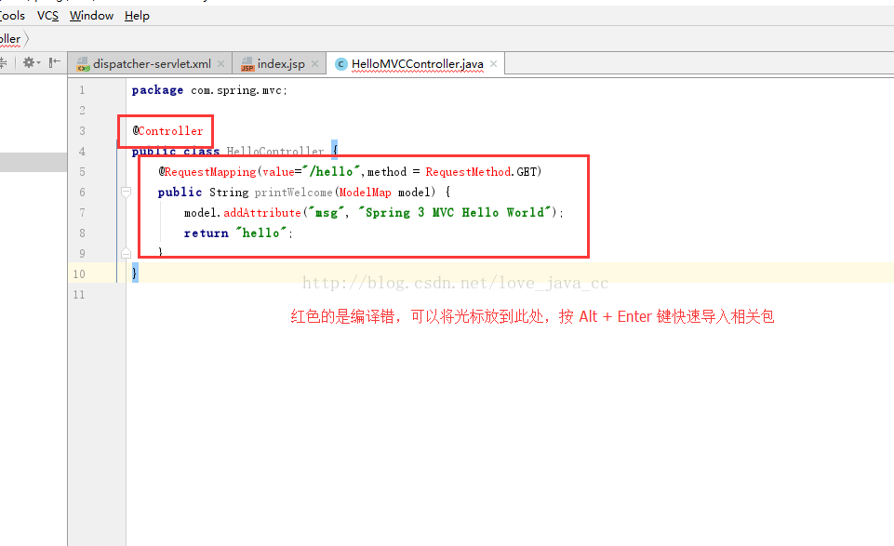Close the HelloMVCController.java tab
This screenshot has width=894, height=546.
[493, 64]
